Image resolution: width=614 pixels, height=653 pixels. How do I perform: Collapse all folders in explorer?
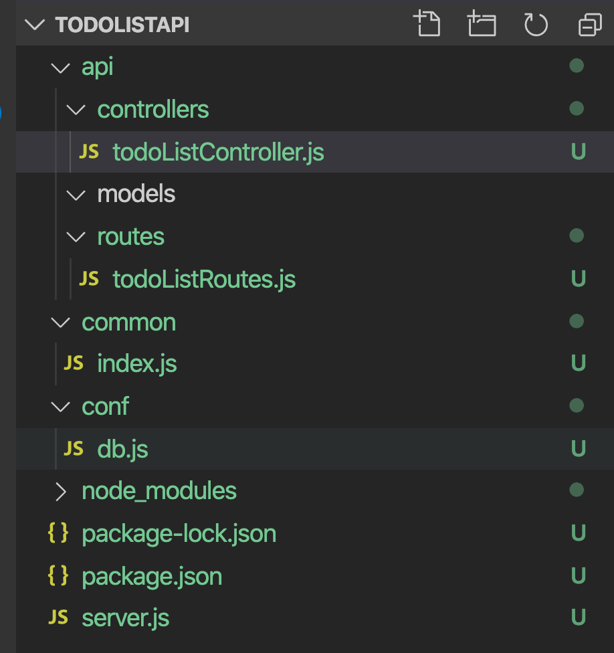589,25
